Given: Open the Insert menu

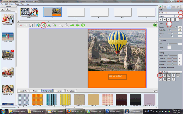Looking at the screenshot, I should click(12, 4).
